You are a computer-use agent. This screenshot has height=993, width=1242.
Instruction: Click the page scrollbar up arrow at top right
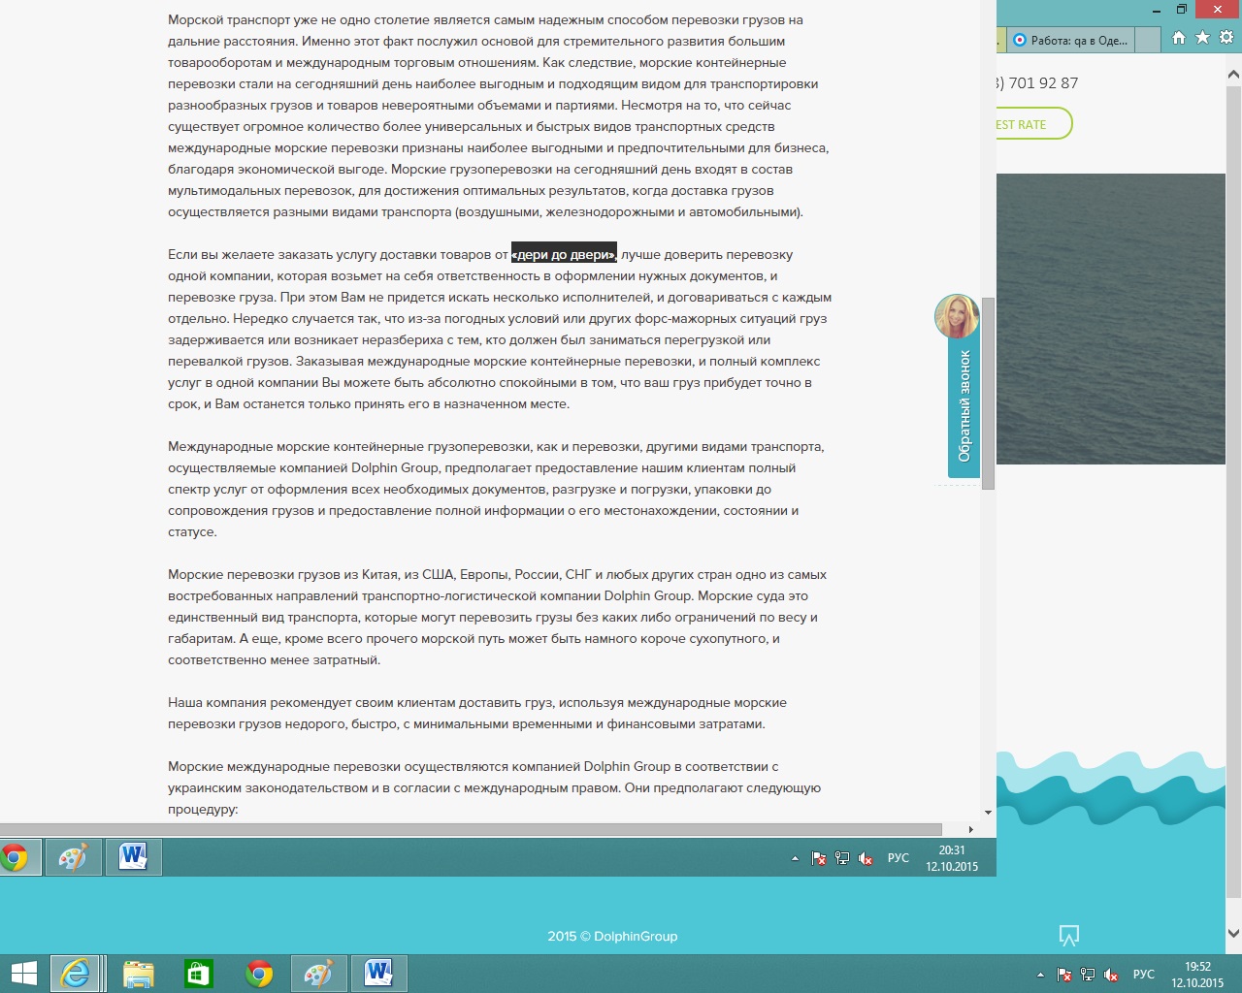(1233, 75)
